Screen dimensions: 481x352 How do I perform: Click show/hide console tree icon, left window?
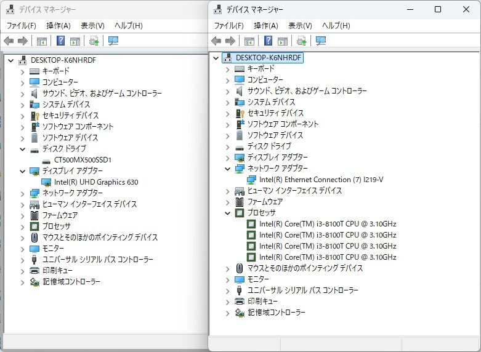click(41, 41)
